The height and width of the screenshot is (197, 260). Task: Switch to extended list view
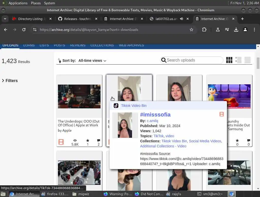(x=238, y=60)
